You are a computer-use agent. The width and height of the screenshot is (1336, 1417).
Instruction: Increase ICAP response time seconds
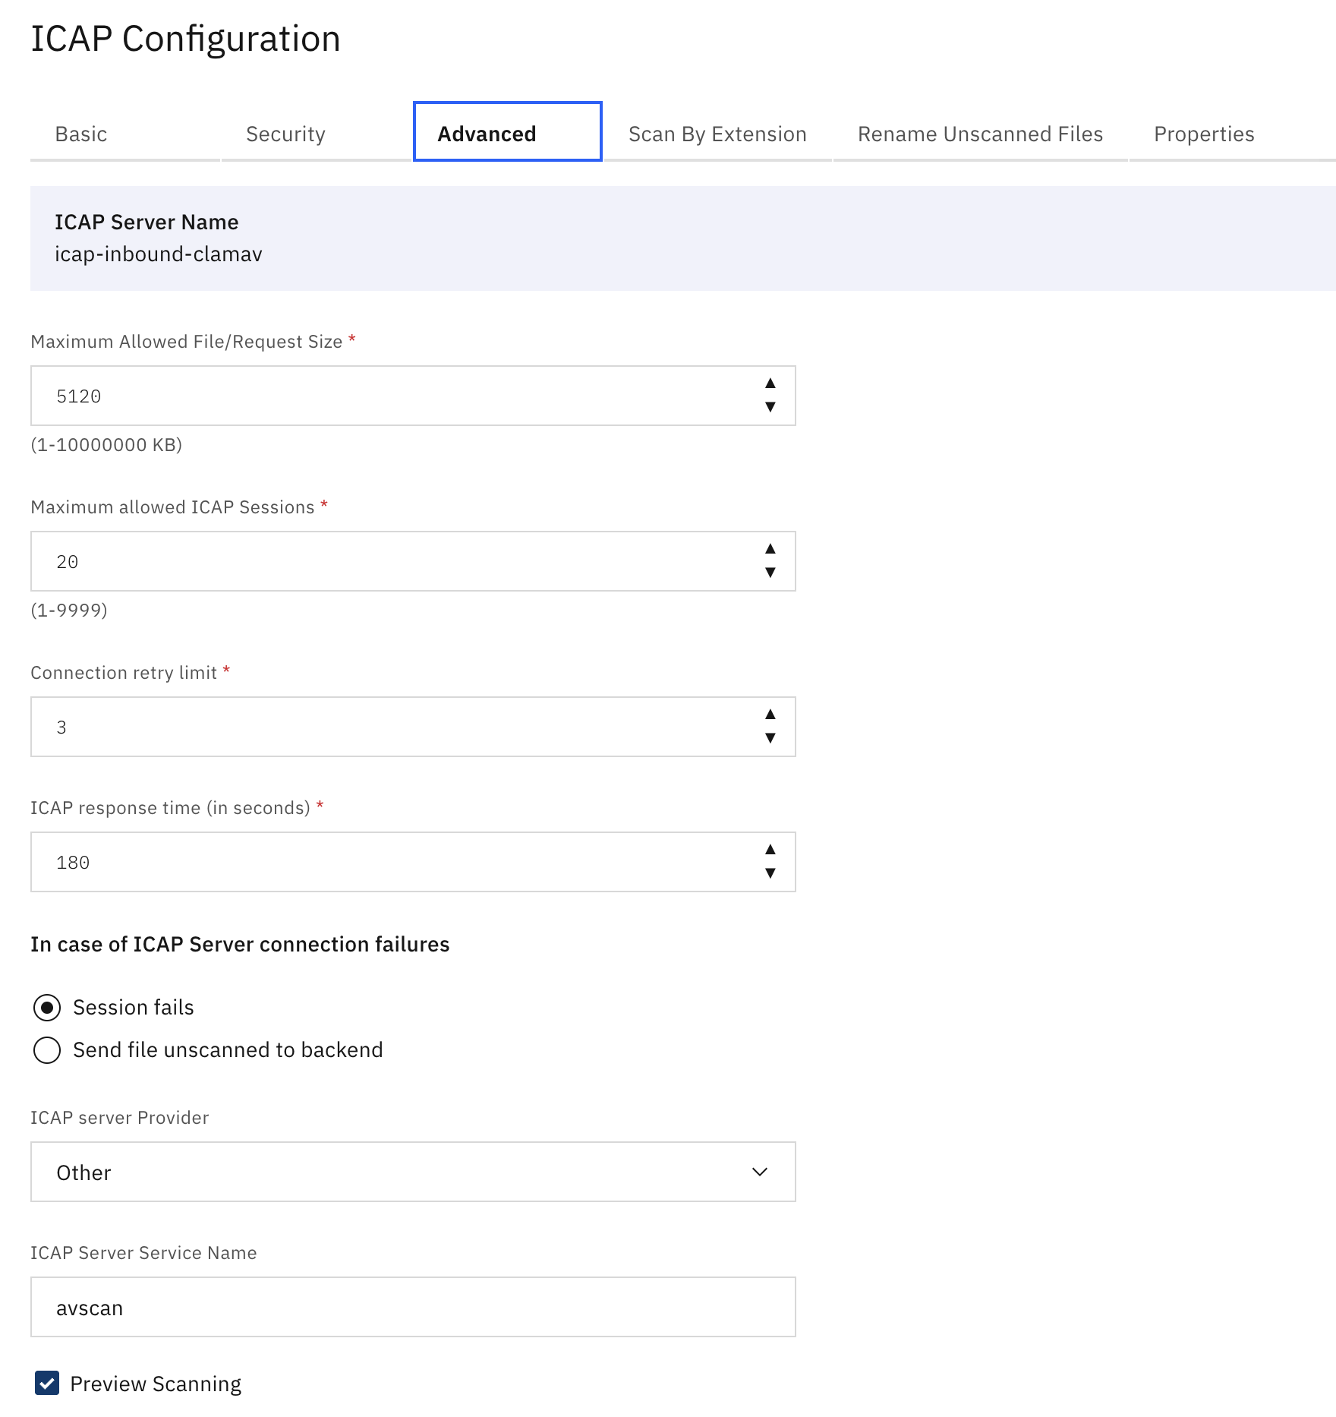(x=770, y=850)
